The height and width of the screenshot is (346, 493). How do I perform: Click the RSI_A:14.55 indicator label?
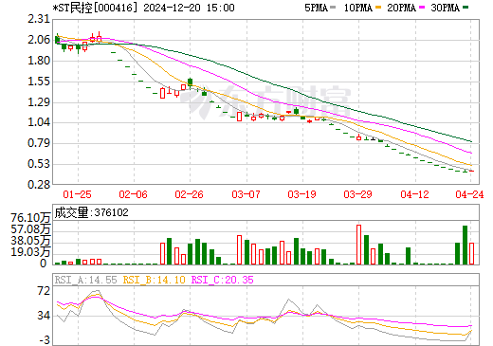click(86, 280)
